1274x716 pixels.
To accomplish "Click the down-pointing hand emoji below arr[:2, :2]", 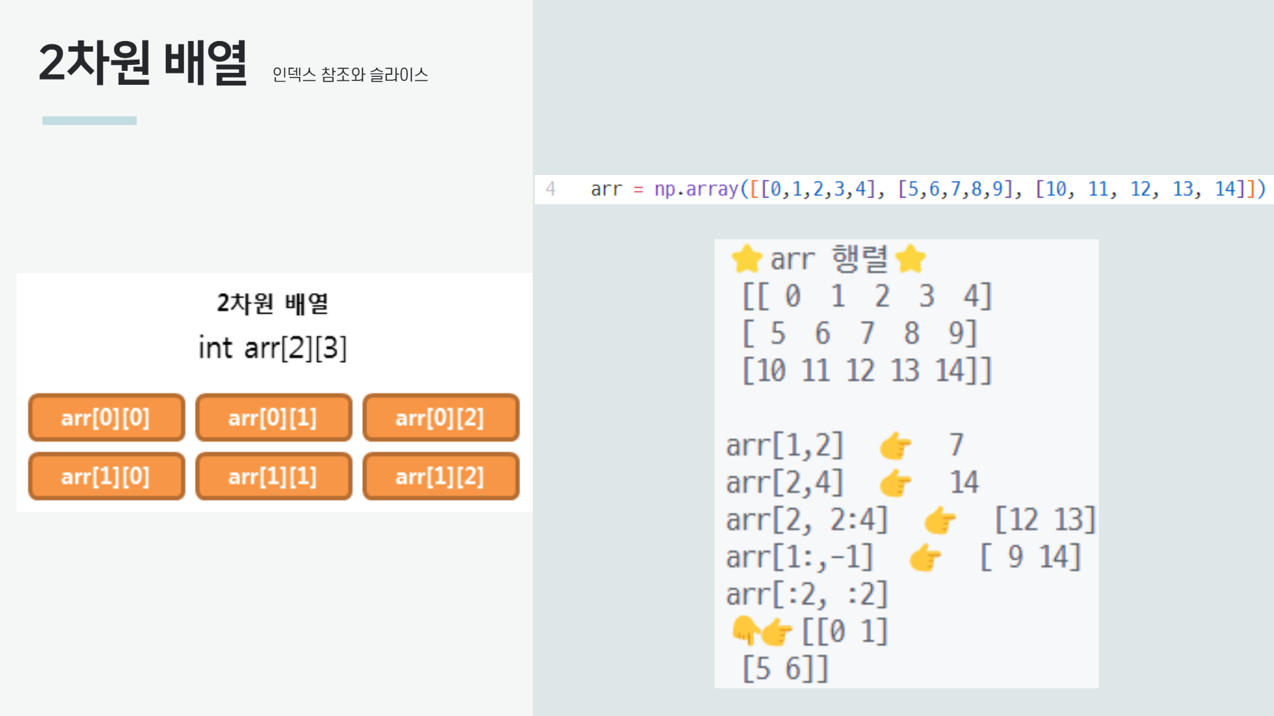I will click(745, 630).
